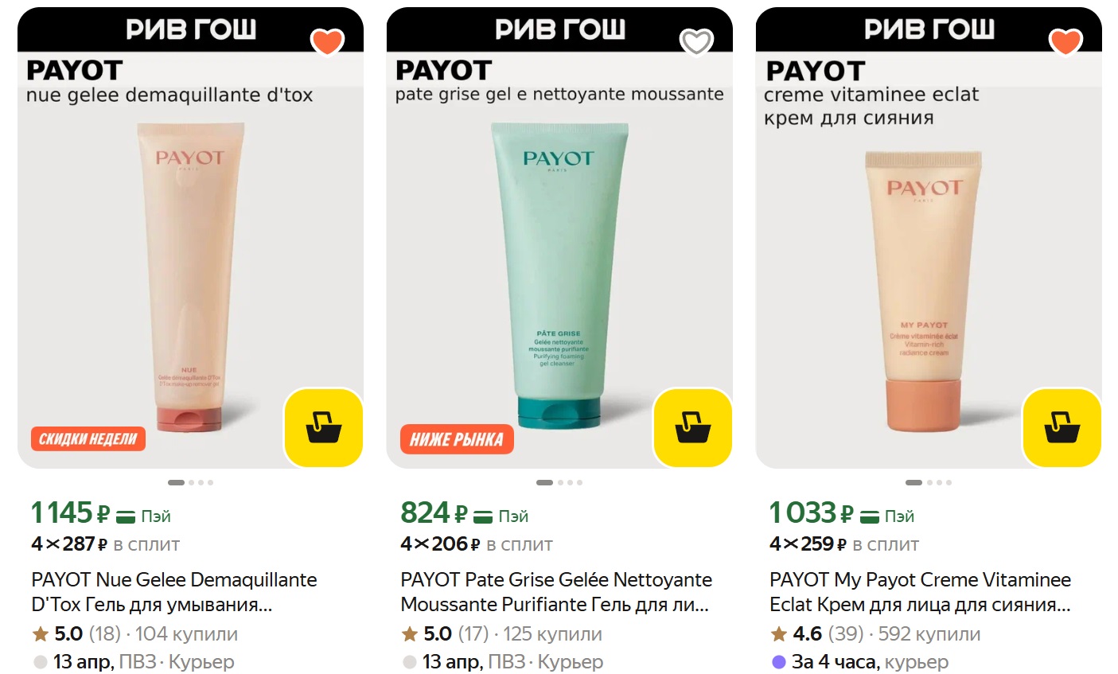Click the image carousel dots under the Nue gel
This screenshot has width=1118, height=674.
(190, 482)
